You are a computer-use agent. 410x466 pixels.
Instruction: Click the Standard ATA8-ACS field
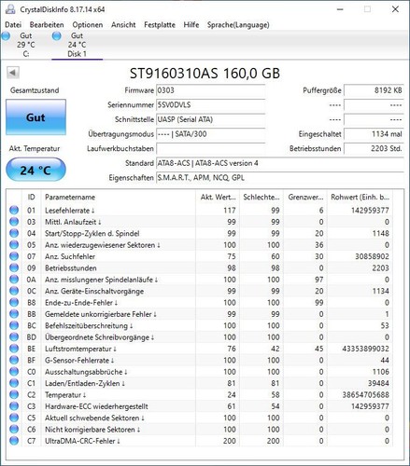280,163
